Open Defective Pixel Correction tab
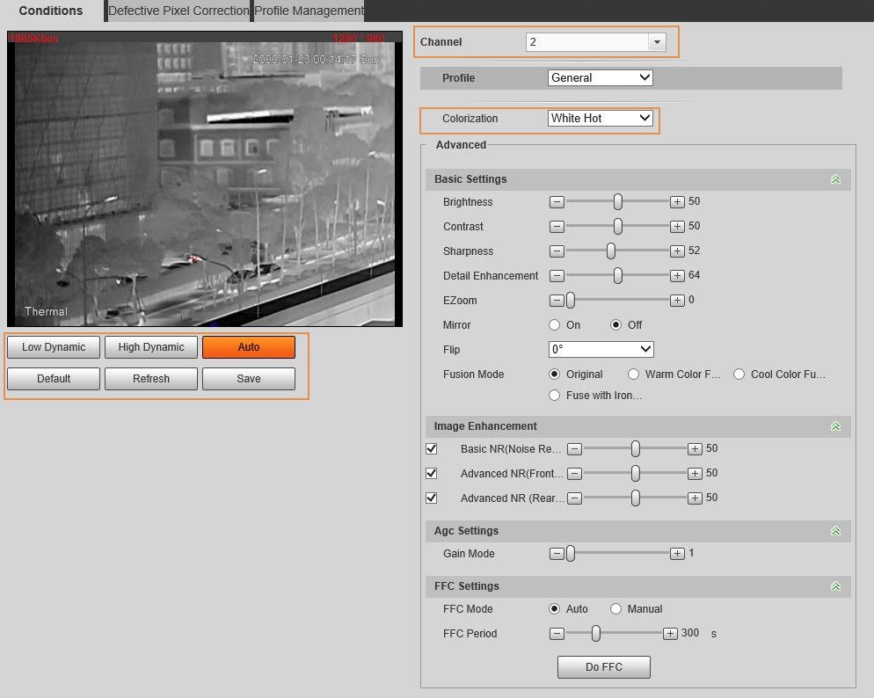Image resolution: width=874 pixels, height=698 pixels. tap(178, 11)
